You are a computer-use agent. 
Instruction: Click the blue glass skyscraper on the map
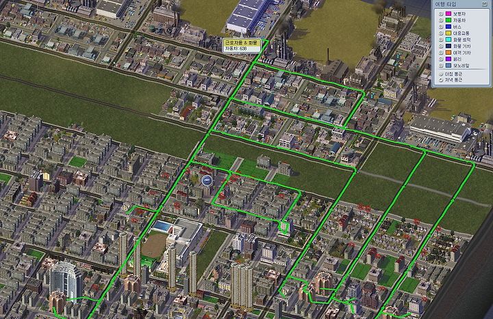click(66, 281)
